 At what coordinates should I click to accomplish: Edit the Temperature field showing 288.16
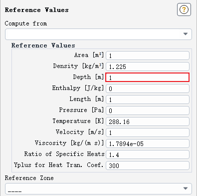(x=148, y=121)
